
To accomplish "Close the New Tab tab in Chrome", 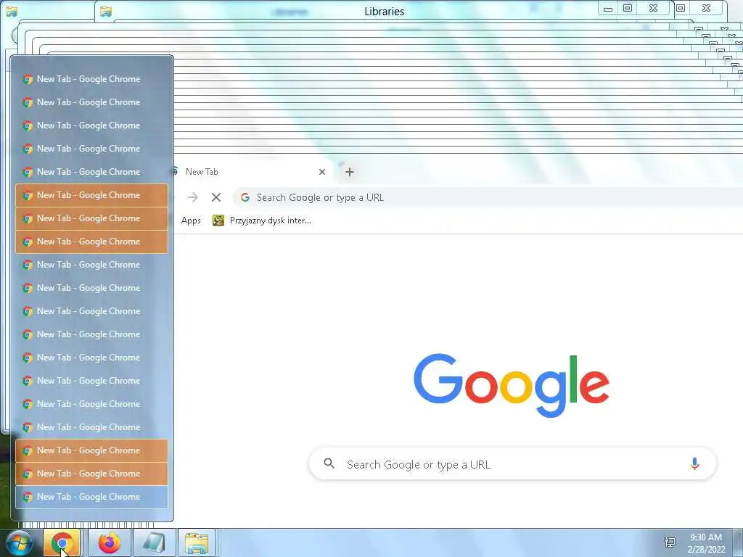I will tap(322, 172).
